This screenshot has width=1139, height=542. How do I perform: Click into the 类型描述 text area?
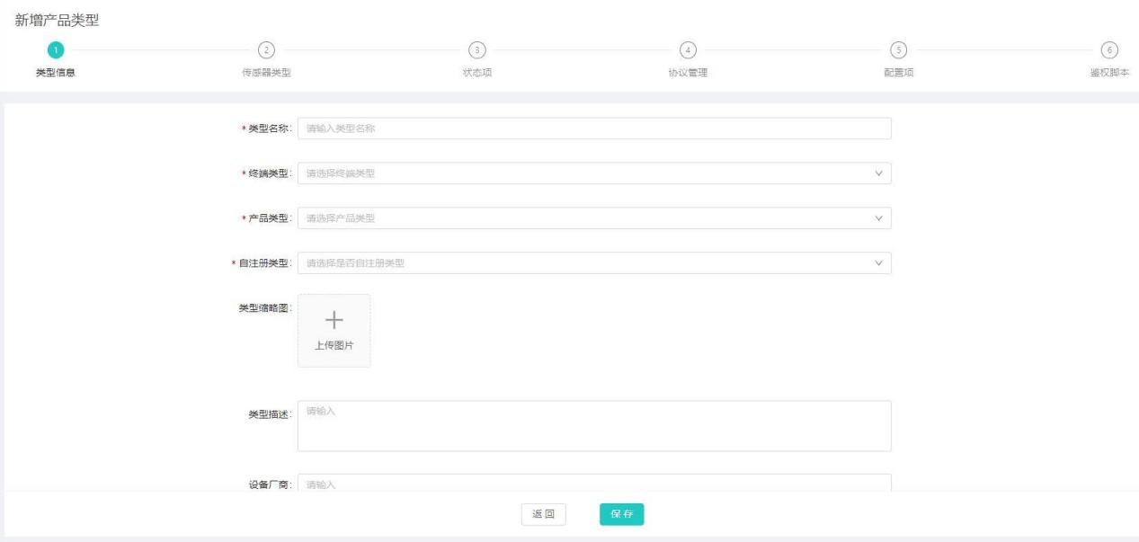coord(593,425)
